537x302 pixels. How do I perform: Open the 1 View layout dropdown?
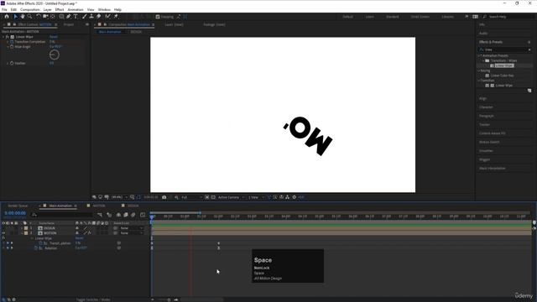click(x=256, y=197)
